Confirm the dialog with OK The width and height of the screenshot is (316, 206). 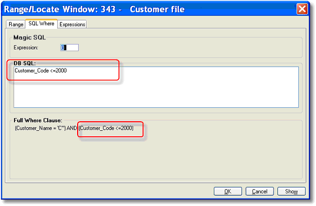[x=228, y=192]
